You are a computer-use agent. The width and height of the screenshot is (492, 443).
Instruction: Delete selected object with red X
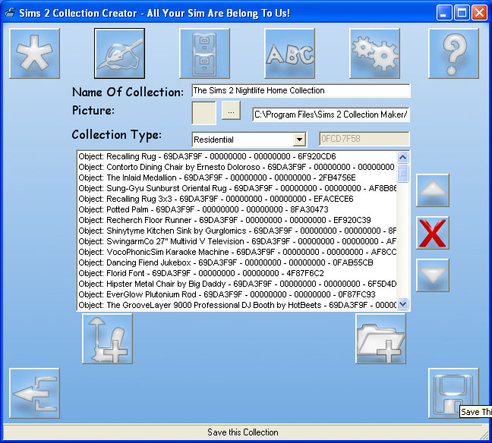tap(433, 233)
